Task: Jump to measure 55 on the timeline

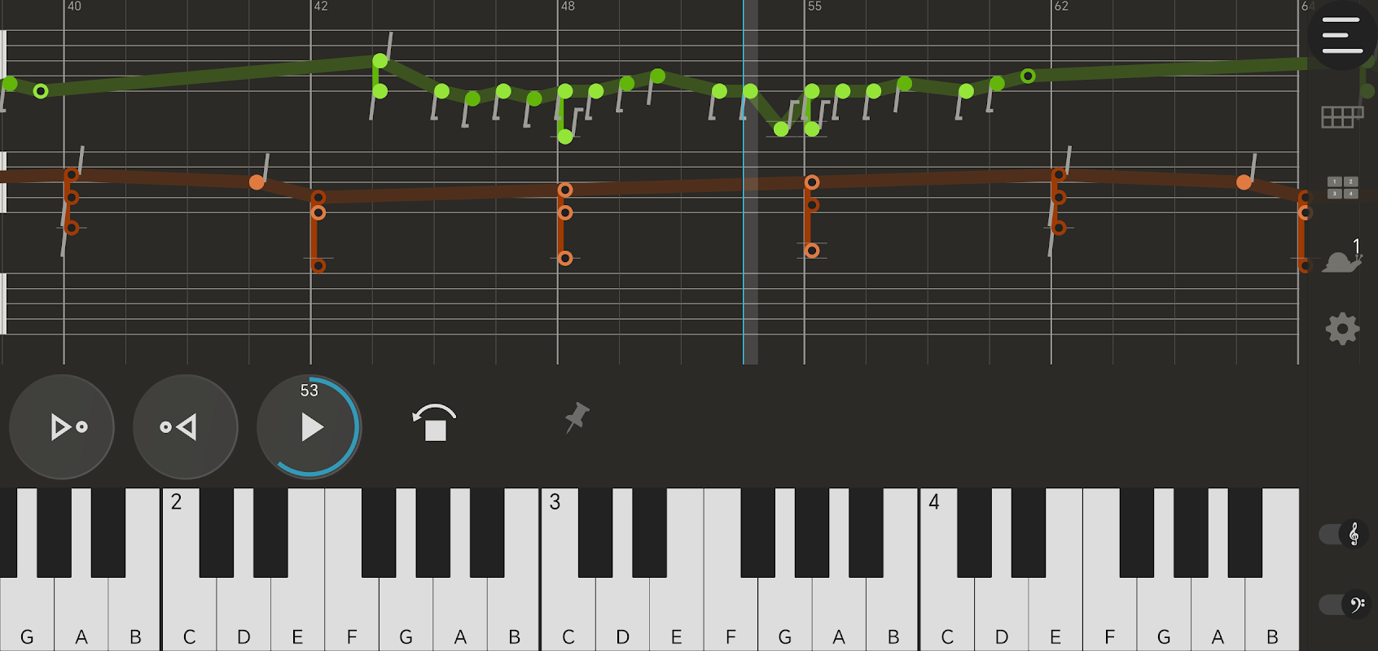Action: (x=814, y=7)
